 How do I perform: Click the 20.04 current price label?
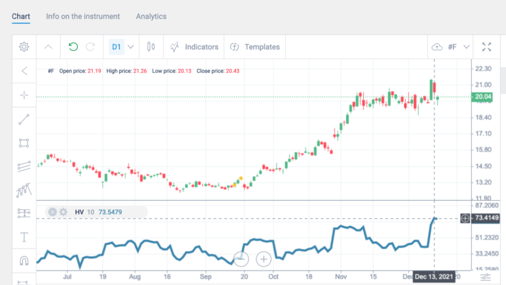[x=482, y=97]
